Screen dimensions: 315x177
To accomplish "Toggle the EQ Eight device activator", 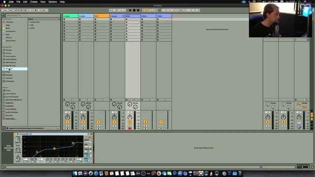I will (15, 134).
